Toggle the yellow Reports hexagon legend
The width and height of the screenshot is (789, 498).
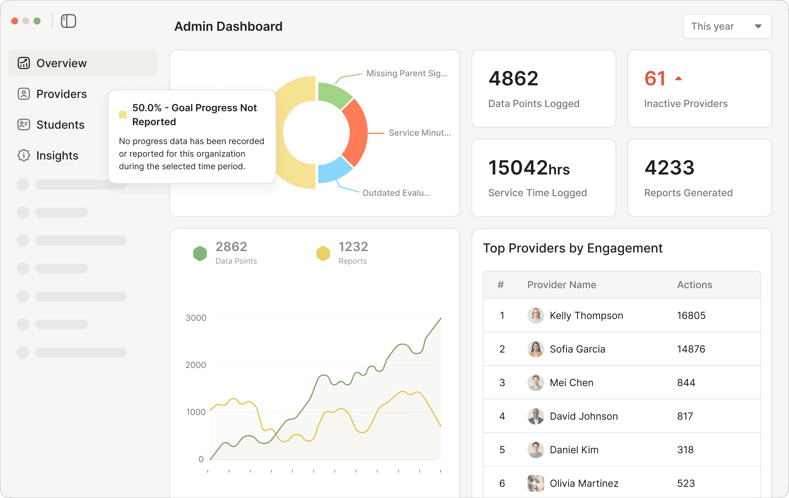point(323,253)
